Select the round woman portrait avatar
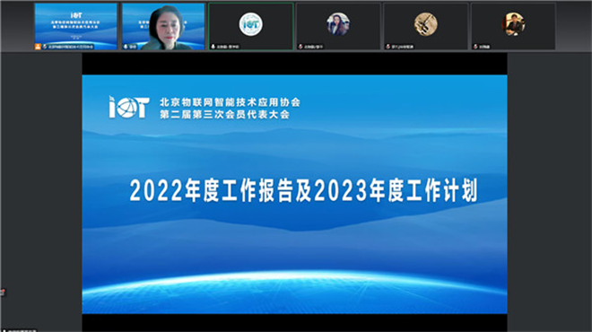This screenshot has height=332, width=592. pyautogui.click(x=338, y=24)
